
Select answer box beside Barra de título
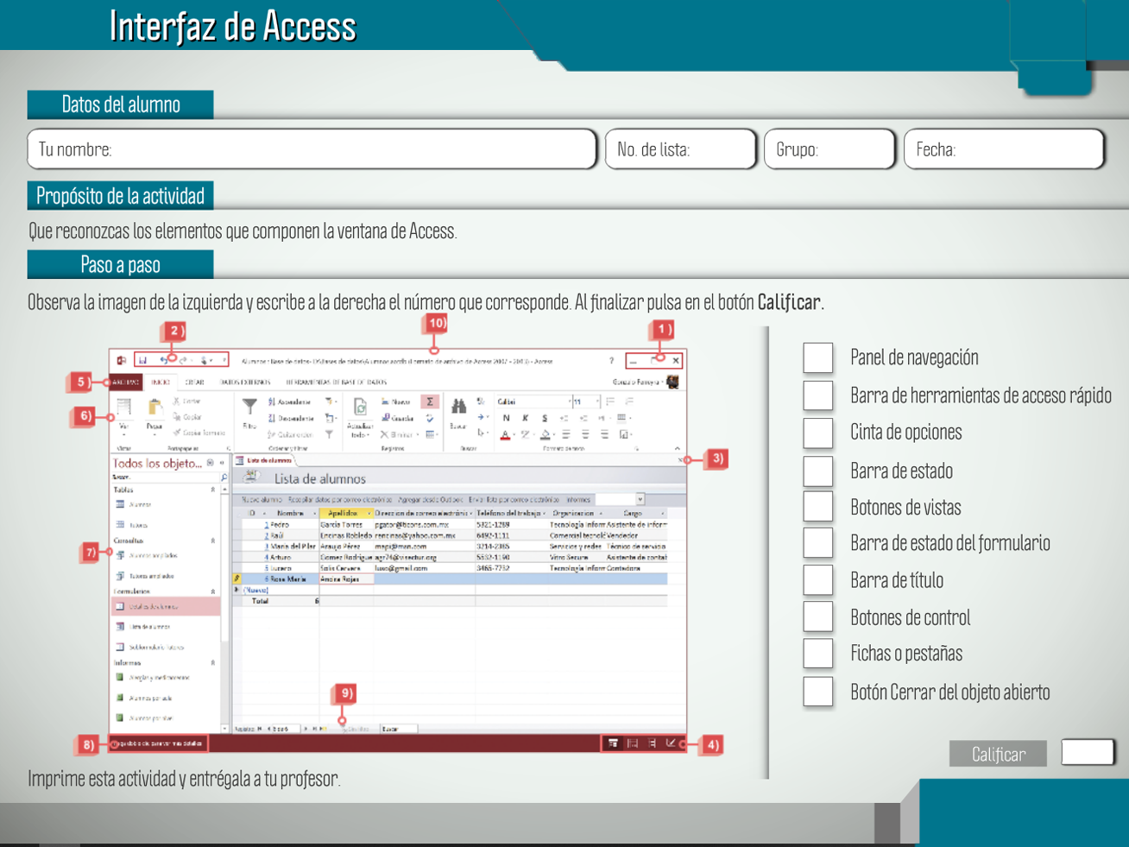(817, 580)
